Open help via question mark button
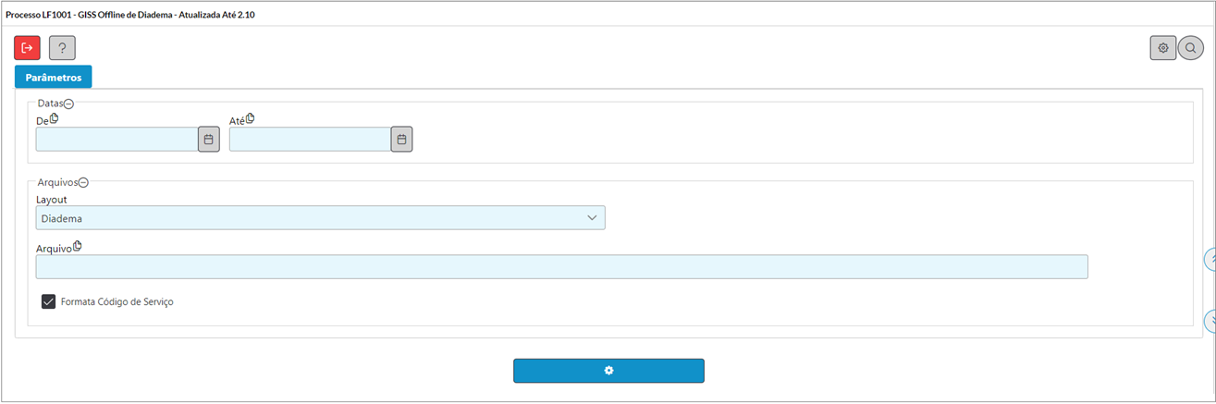 click(62, 48)
